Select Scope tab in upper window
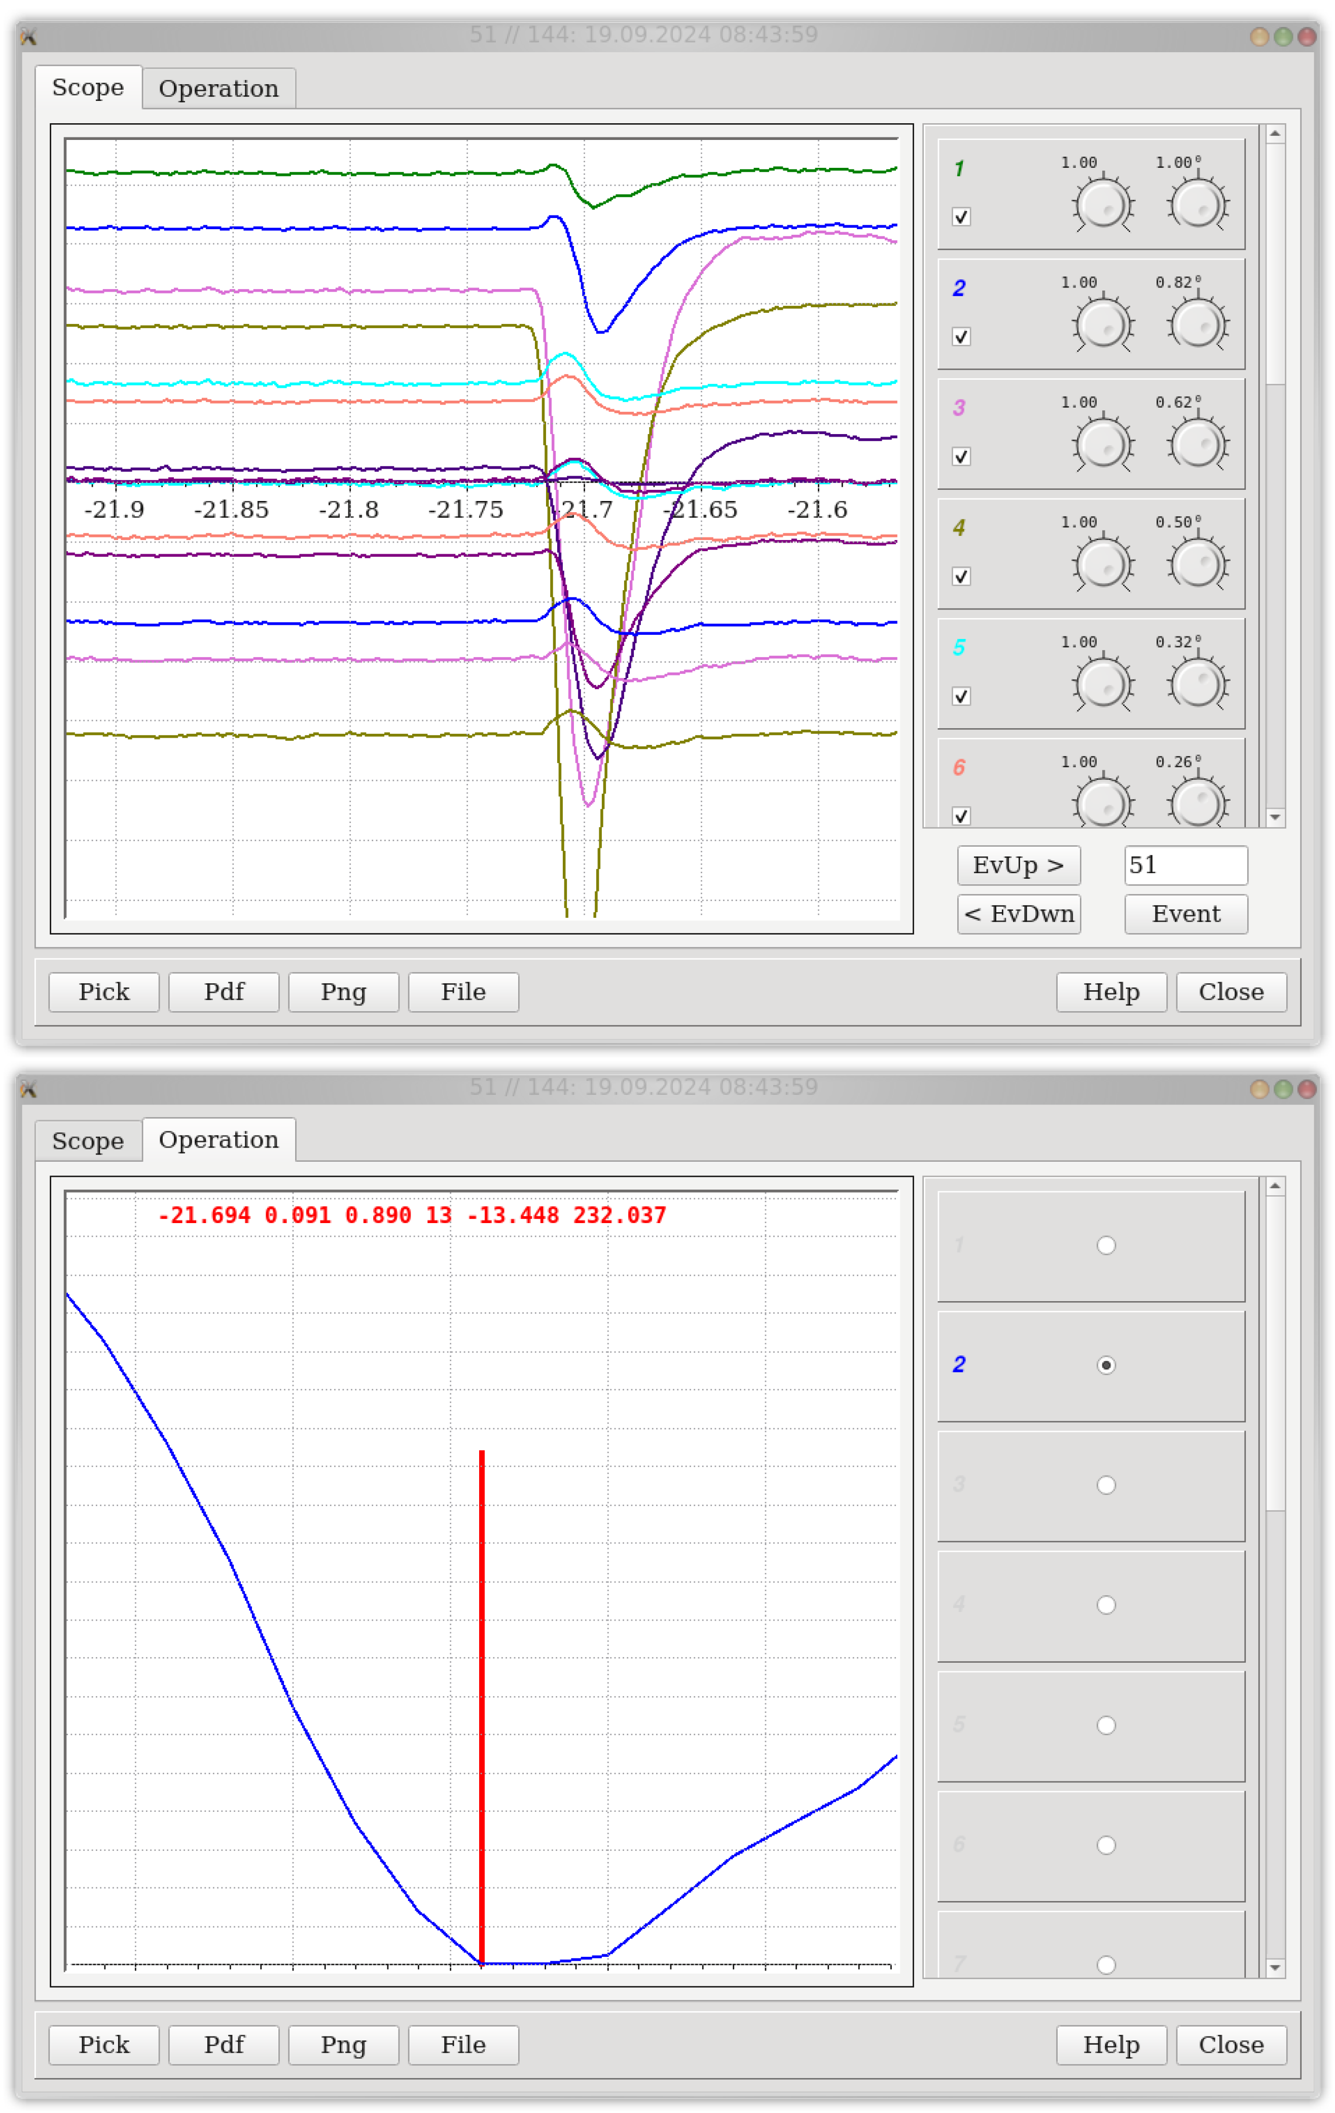 (88, 87)
